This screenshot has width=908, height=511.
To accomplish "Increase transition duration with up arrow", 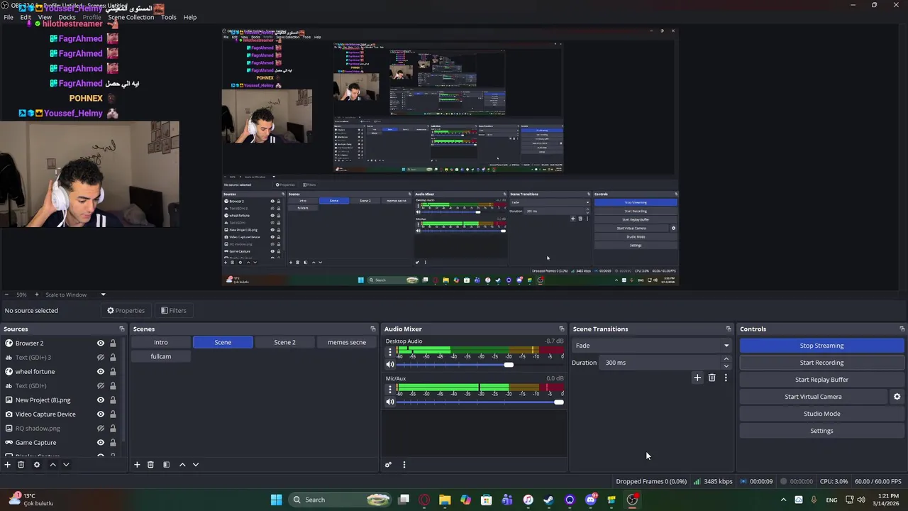I will click(726, 359).
